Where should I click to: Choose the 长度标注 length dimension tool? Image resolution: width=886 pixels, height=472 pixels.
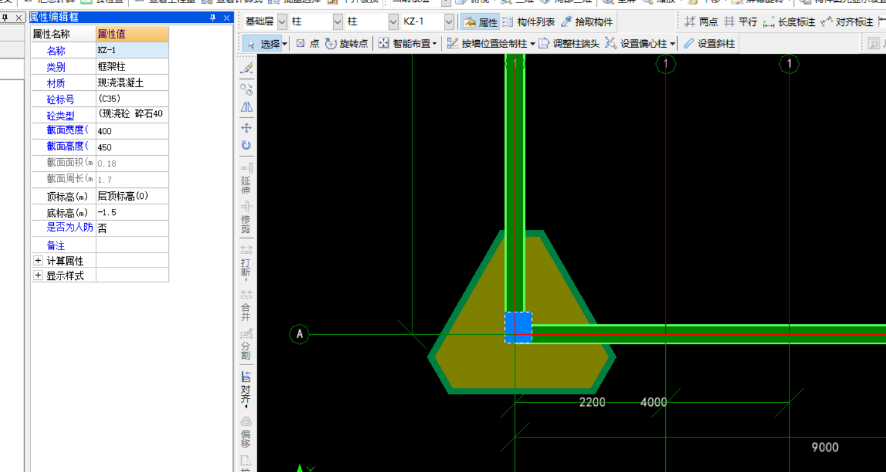point(789,22)
